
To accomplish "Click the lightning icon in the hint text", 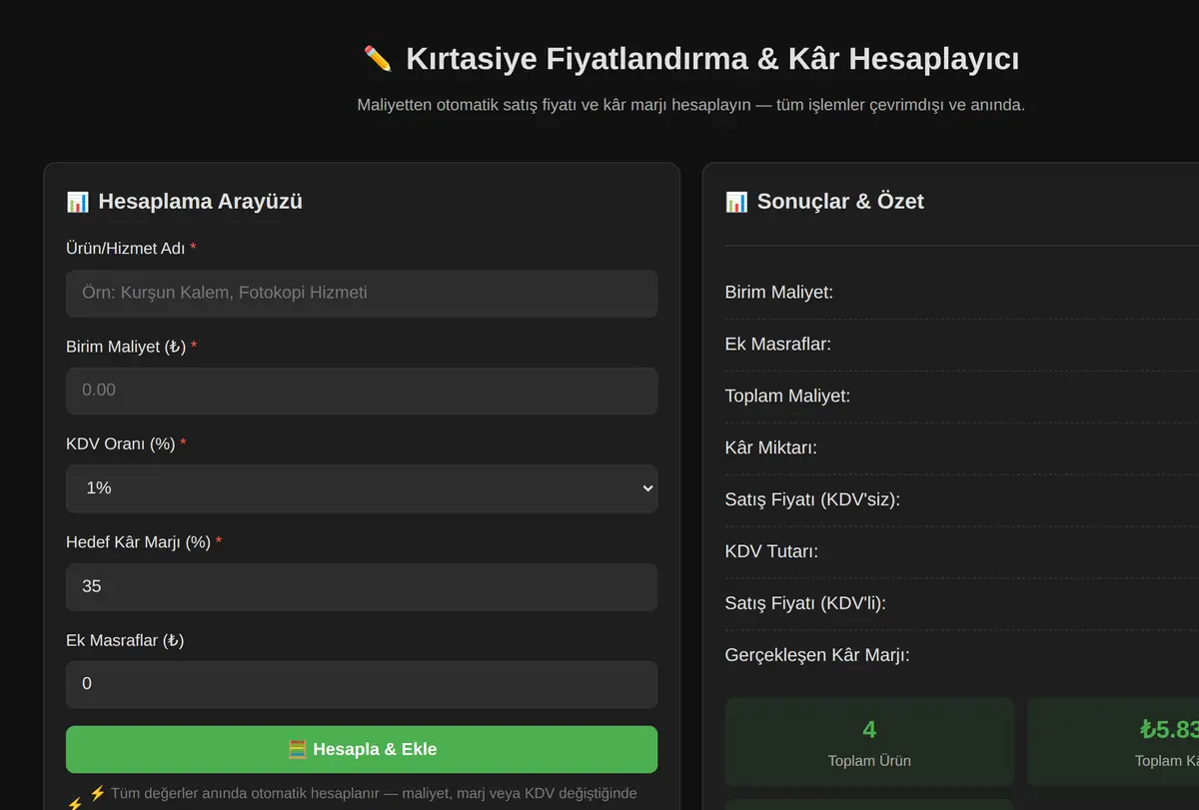I will tap(97, 793).
